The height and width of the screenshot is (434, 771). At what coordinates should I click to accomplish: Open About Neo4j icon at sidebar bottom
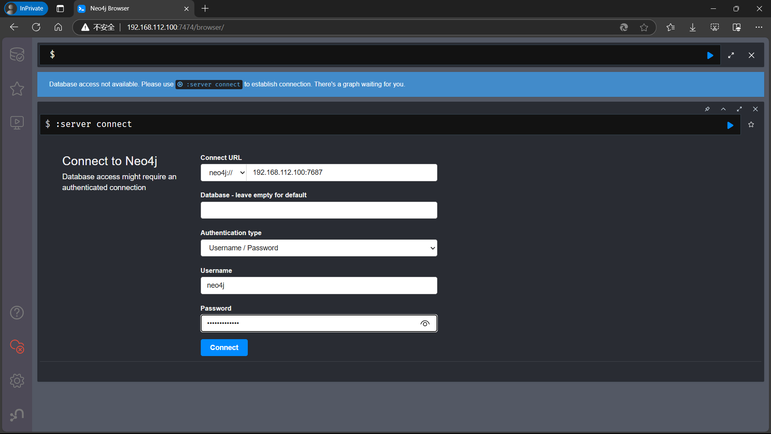pyautogui.click(x=17, y=415)
